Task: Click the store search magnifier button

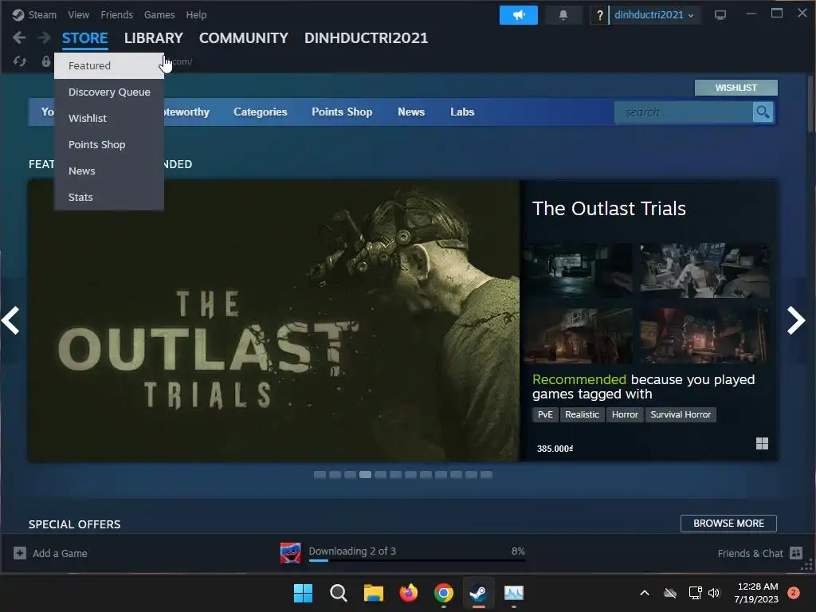Action: point(763,112)
